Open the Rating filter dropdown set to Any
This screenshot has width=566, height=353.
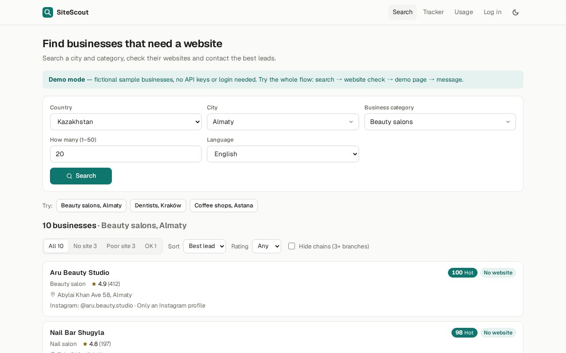click(x=267, y=246)
